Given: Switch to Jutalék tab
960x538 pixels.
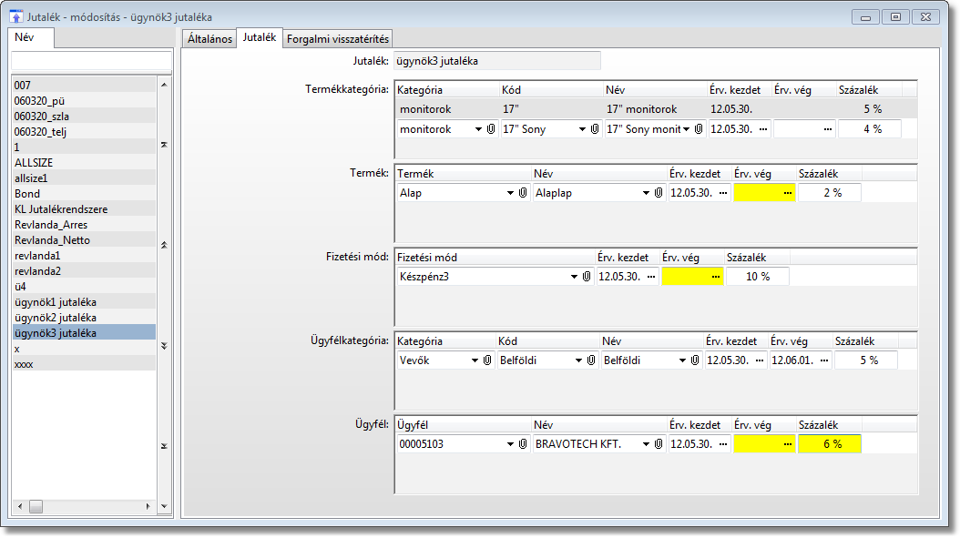Looking at the screenshot, I should coord(259,37).
